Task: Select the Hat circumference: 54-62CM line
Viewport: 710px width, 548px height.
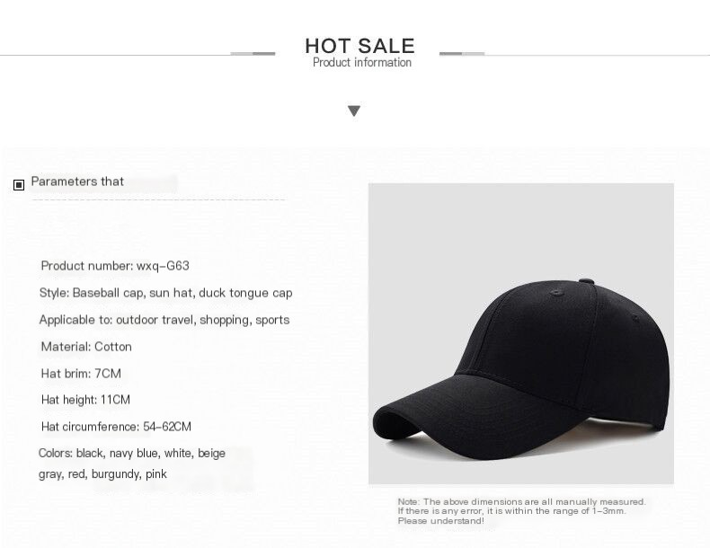Action: click(116, 427)
